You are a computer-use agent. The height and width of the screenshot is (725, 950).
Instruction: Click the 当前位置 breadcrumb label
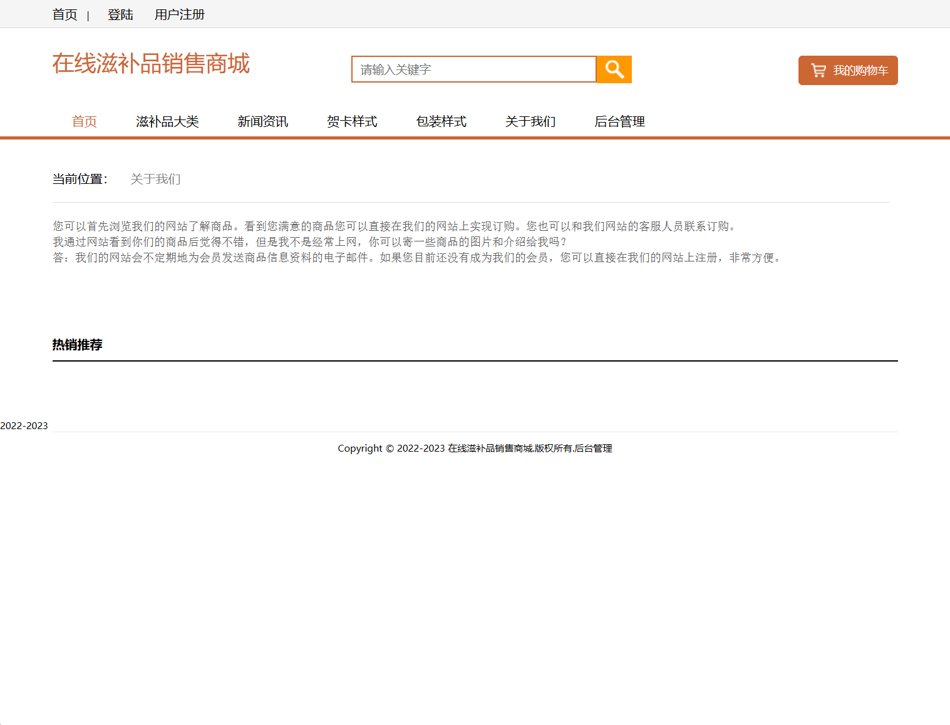(x=80, y=179)
